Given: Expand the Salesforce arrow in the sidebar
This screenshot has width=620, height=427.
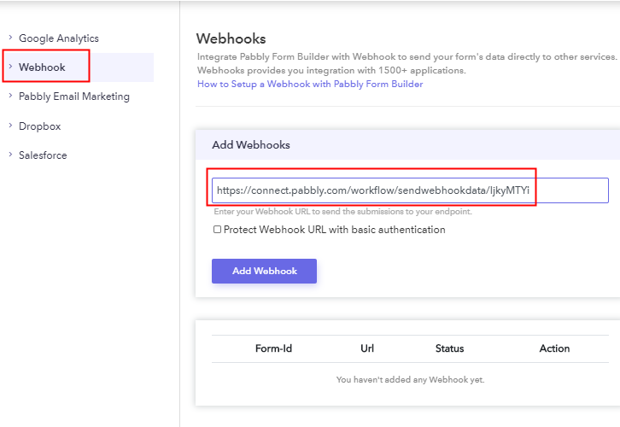Looking at the screenshot, I should point(10,155).
